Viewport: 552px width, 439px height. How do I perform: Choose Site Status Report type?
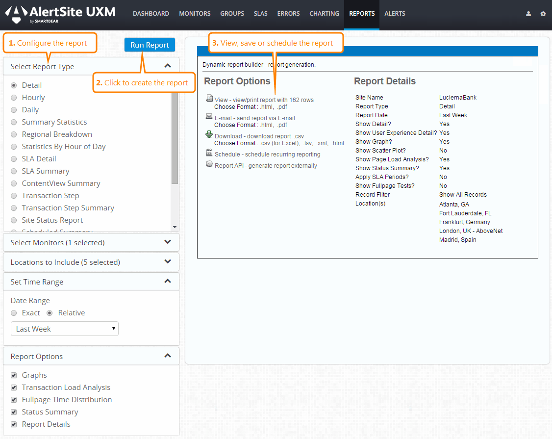coord(14,220)
